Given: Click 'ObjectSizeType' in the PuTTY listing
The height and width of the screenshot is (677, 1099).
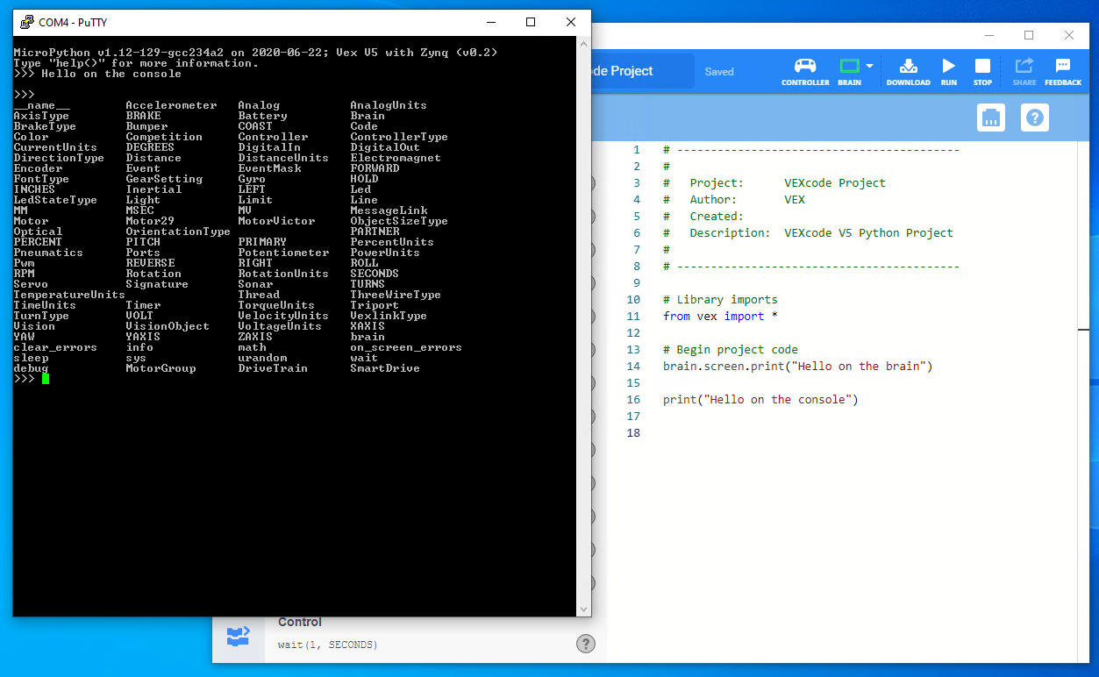Looking at the screenshot, I should [x=399, y=221].
